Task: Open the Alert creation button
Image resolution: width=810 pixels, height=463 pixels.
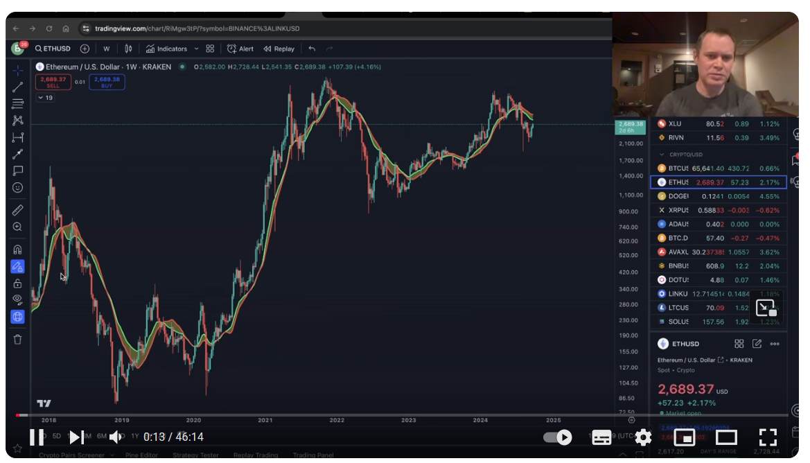Action: [240, 49]
